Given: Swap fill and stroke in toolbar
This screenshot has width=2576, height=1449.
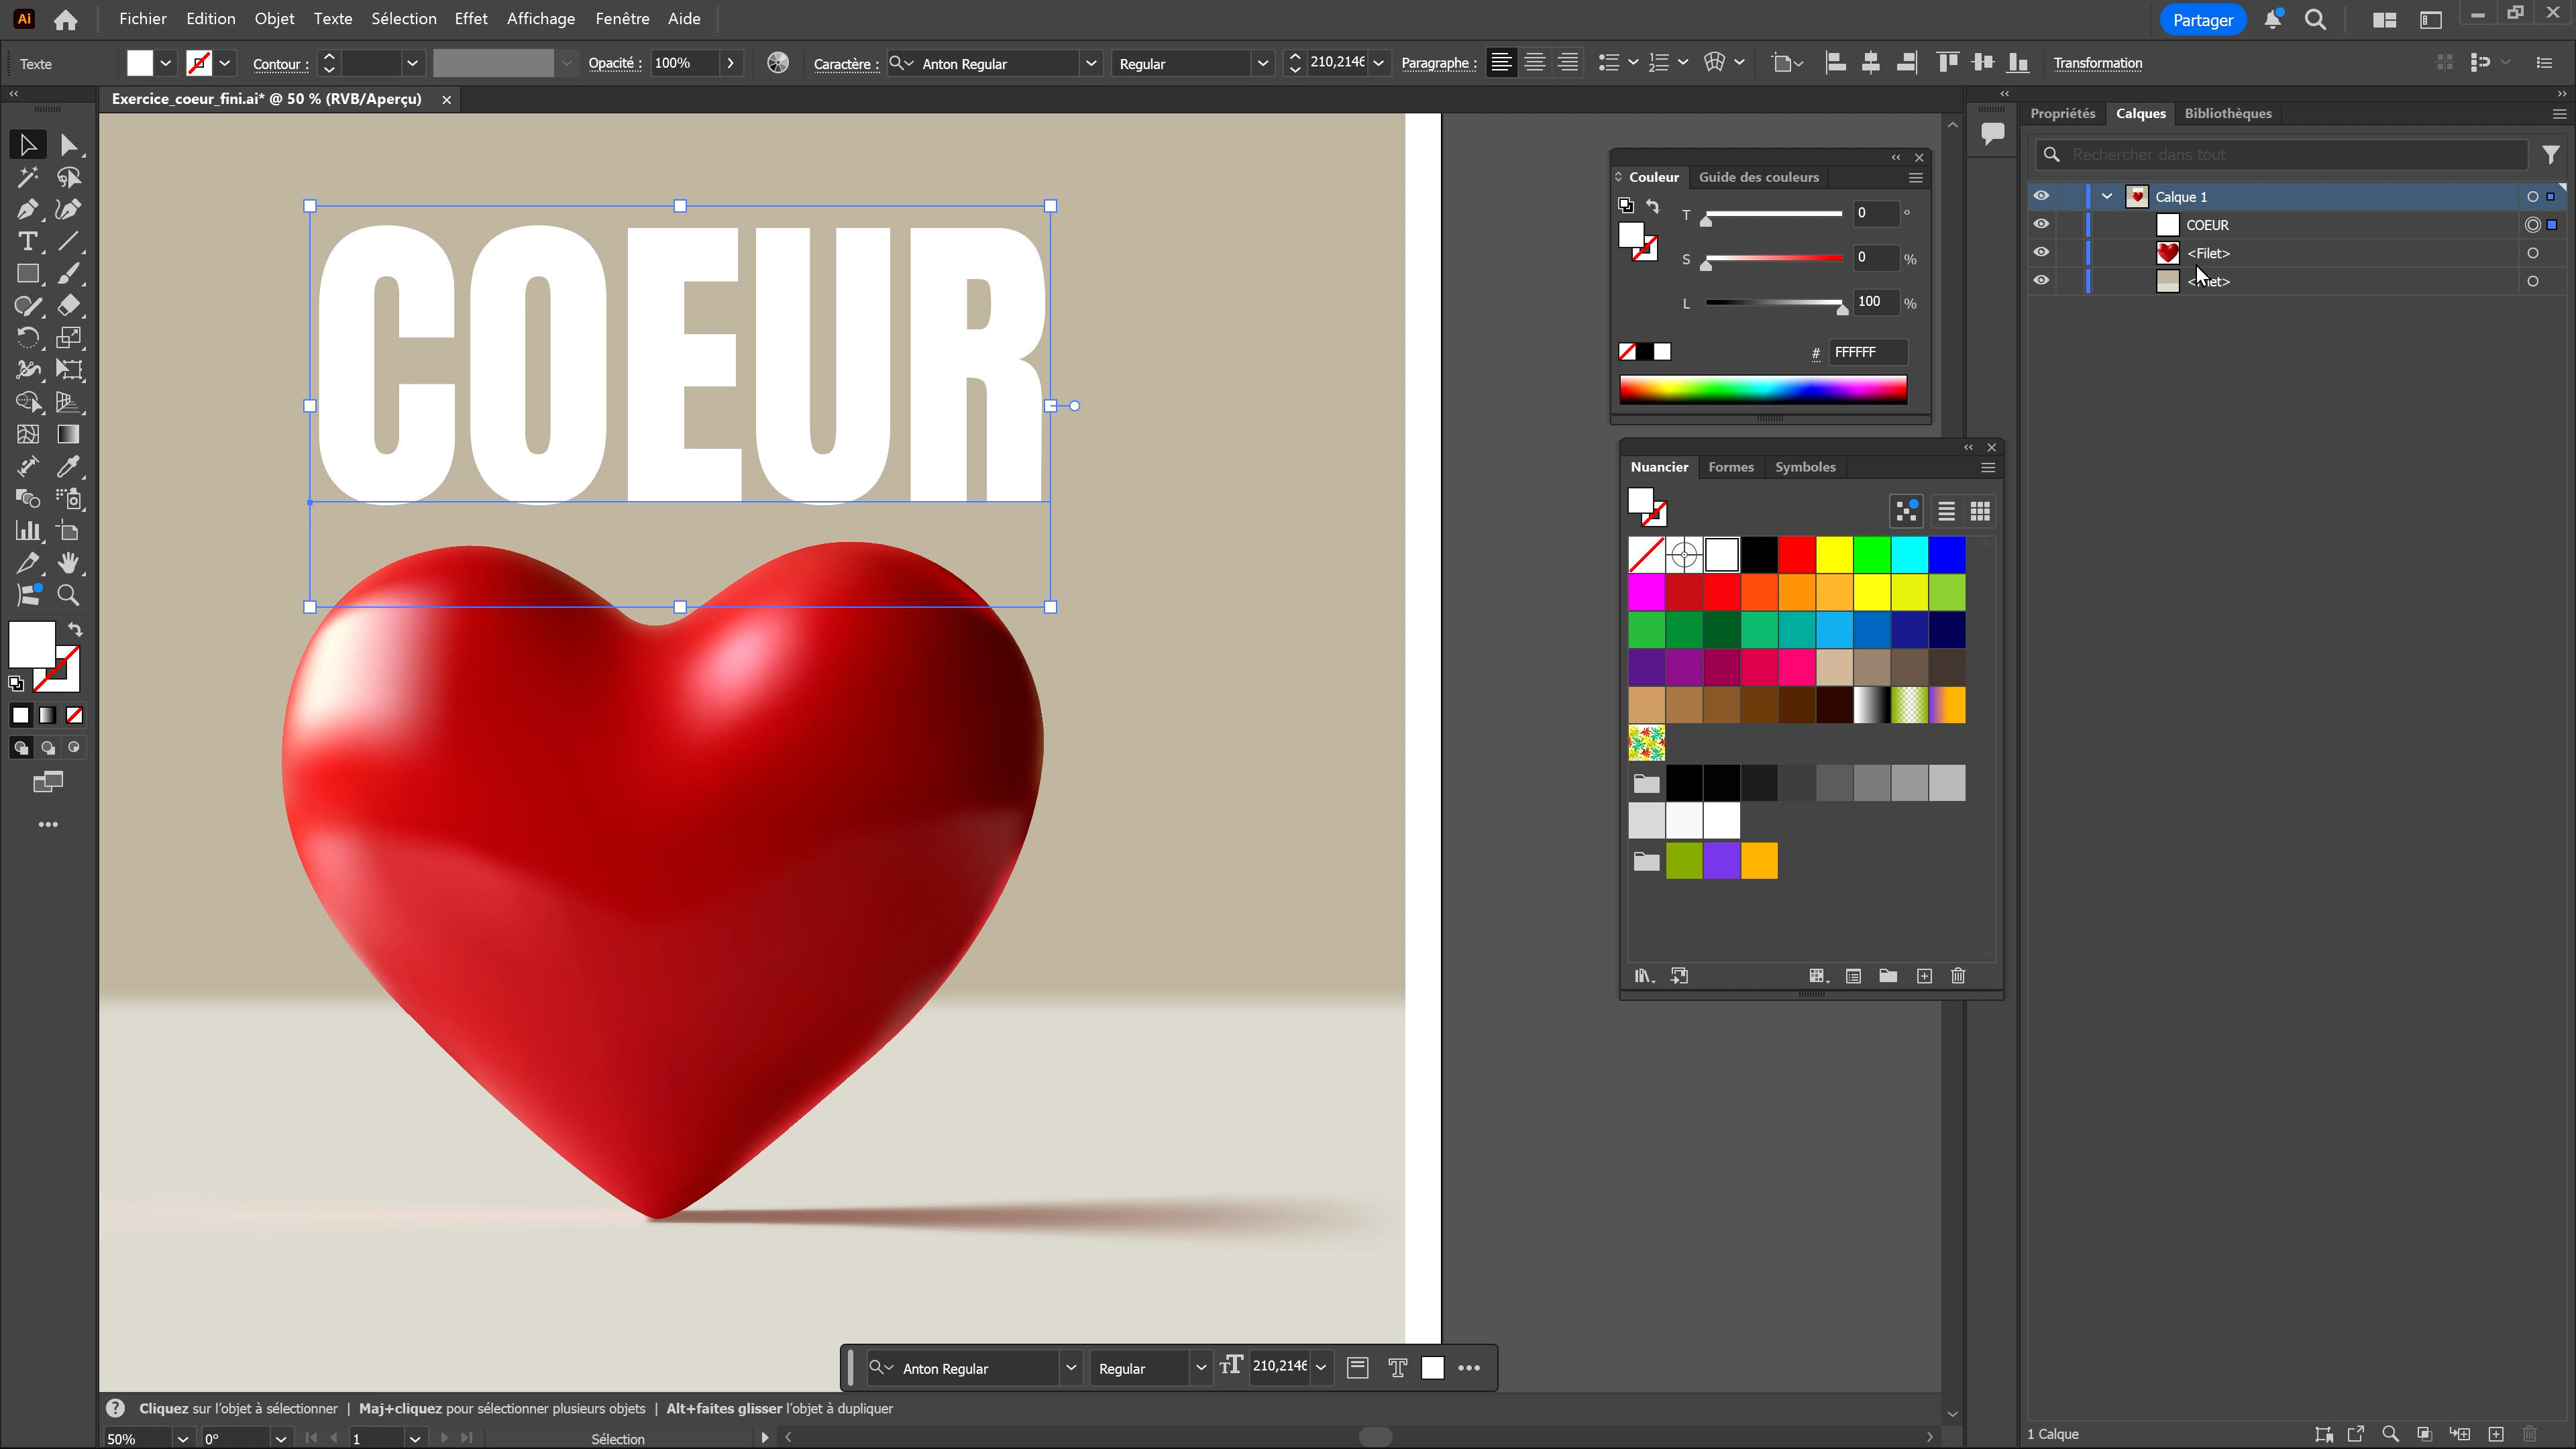Looking at the screenshot, I should [75, 630].
